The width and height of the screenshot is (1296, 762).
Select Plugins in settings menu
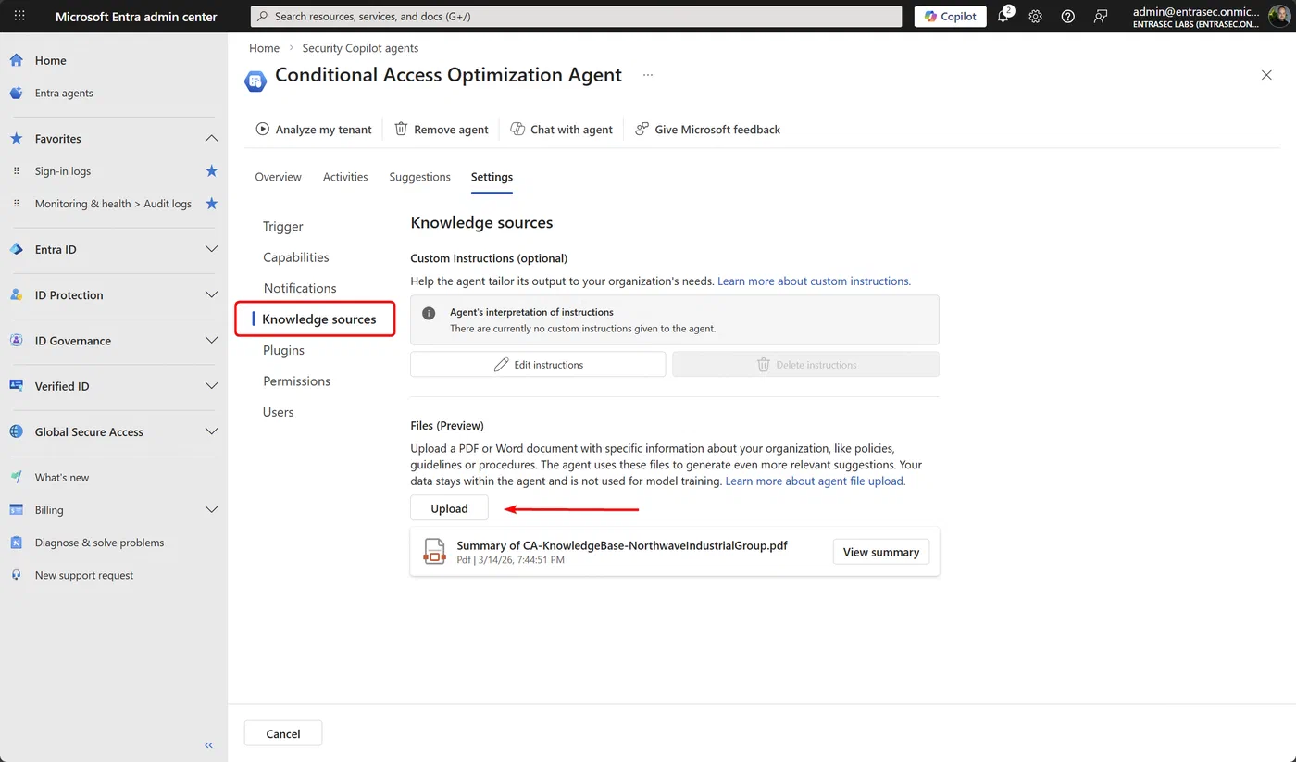pos(284,350)
